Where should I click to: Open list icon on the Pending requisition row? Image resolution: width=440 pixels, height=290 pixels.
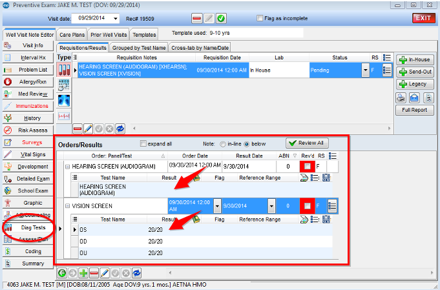(387, 70)
